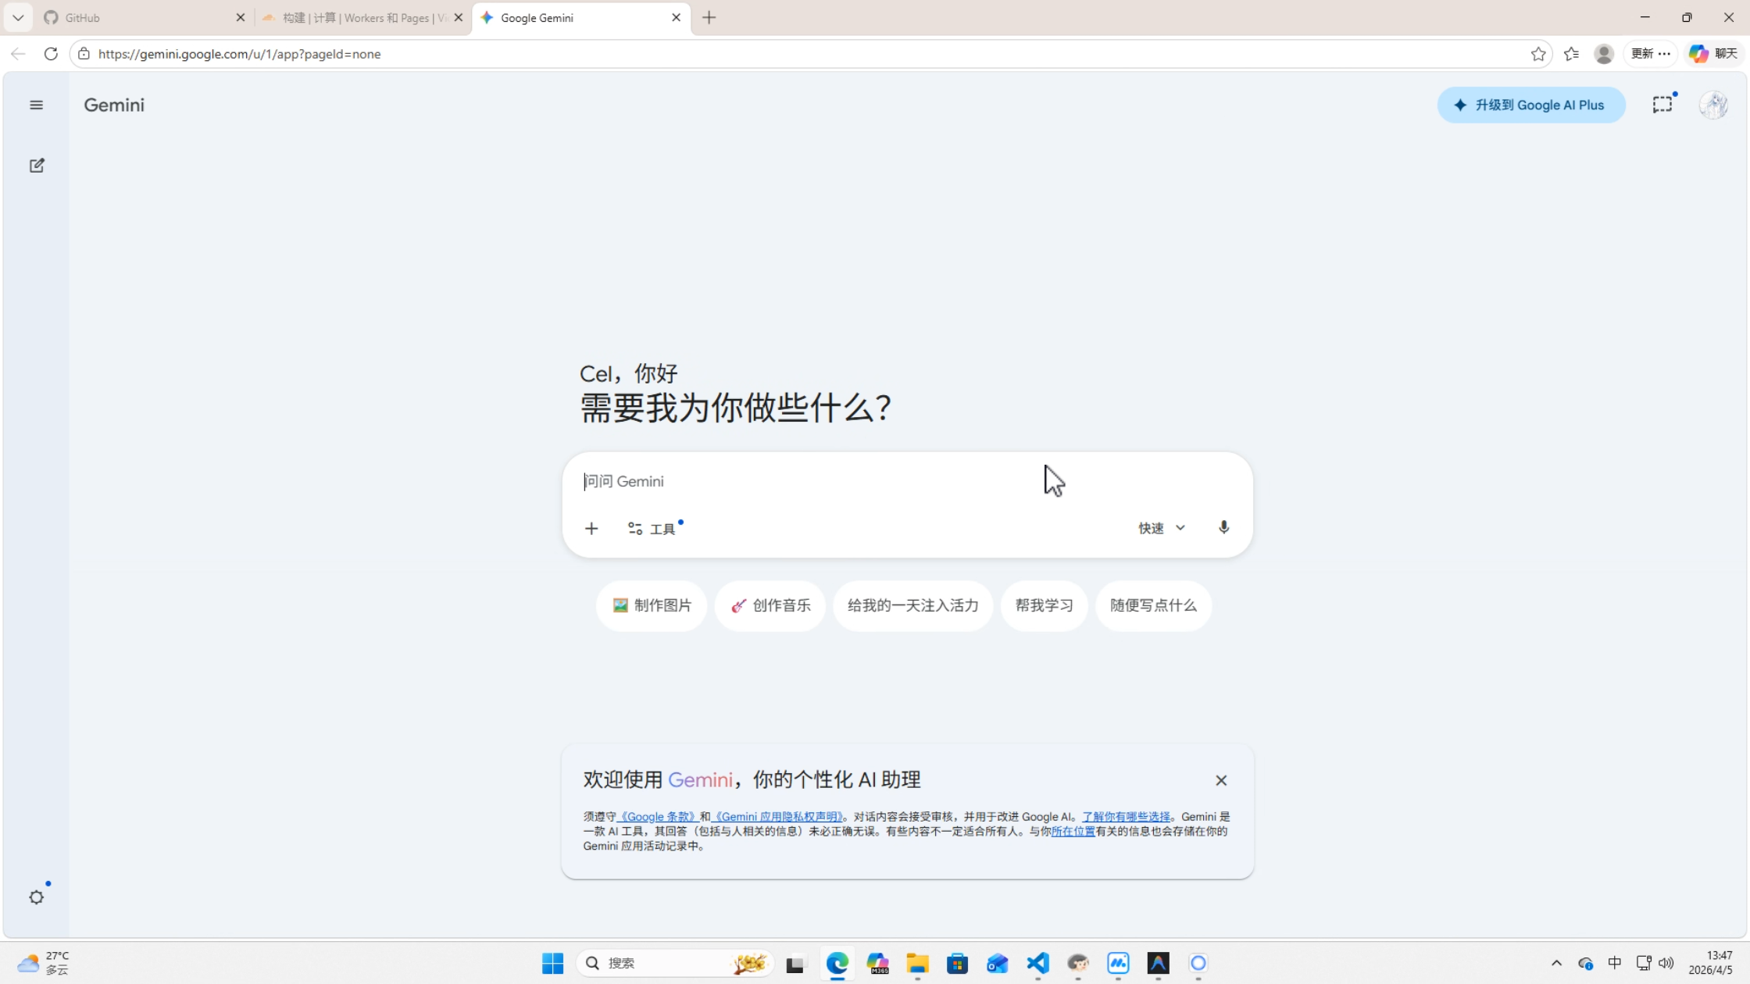Open VS Code from the taskbar
This screenshot has height=984, width=1750.
pyautogui.click(x=1037, y=963)
